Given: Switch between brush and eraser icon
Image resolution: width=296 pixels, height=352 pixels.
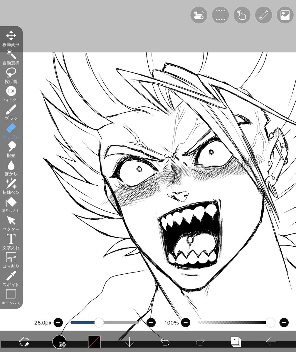Looking at the screenshot, I should pyautogui.click(x=24, y=341).
